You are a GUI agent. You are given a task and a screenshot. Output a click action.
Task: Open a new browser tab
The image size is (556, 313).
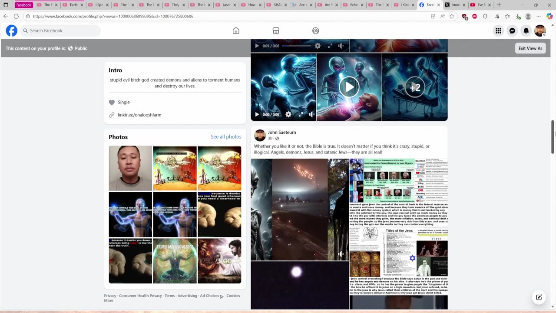499,5
